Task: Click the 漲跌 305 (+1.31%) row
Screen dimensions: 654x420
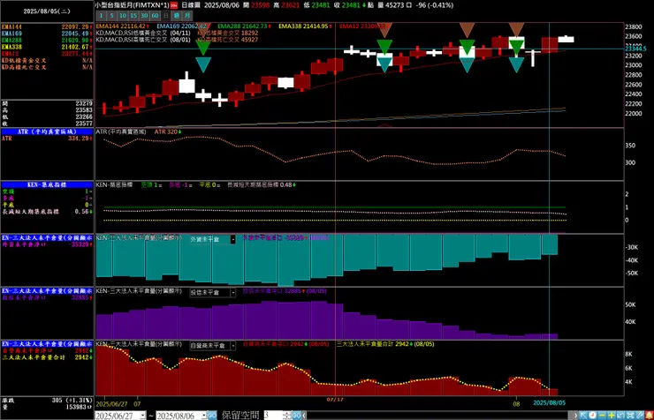Action: tap(47, 400)
